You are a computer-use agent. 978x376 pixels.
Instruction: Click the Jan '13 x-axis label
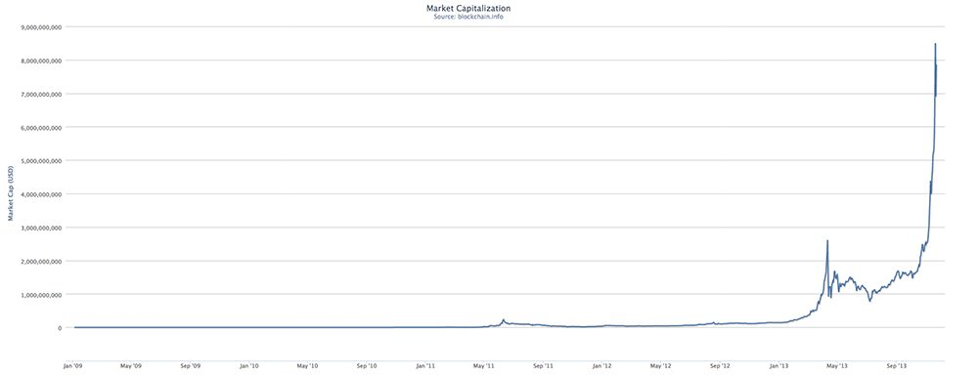(x=779, y=366)
